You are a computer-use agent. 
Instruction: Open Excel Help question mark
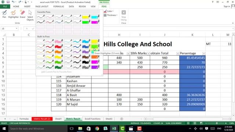(x=213, y=2)
